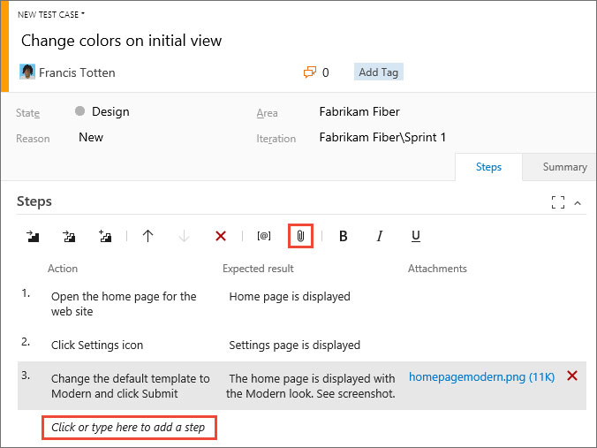Viewport: 597px width, 448px height.
Task: Collapse the Steps section chevron
Action: (x=578, y=203)
